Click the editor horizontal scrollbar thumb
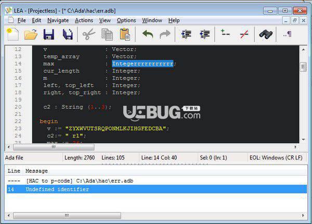312x224 pixels. pyautogui.click(x=54, y=147)
